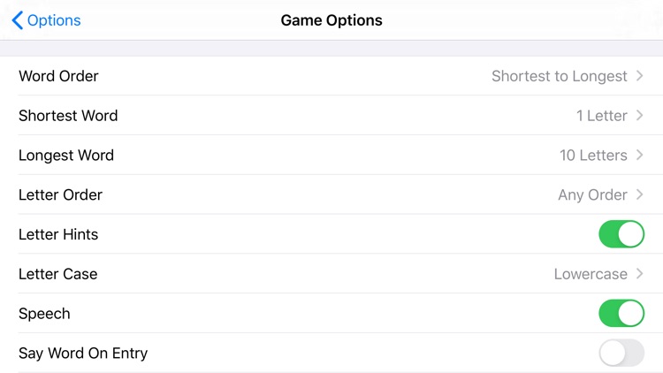Tap the Letter Case row label
663x373 pixels.
(57, 274)
